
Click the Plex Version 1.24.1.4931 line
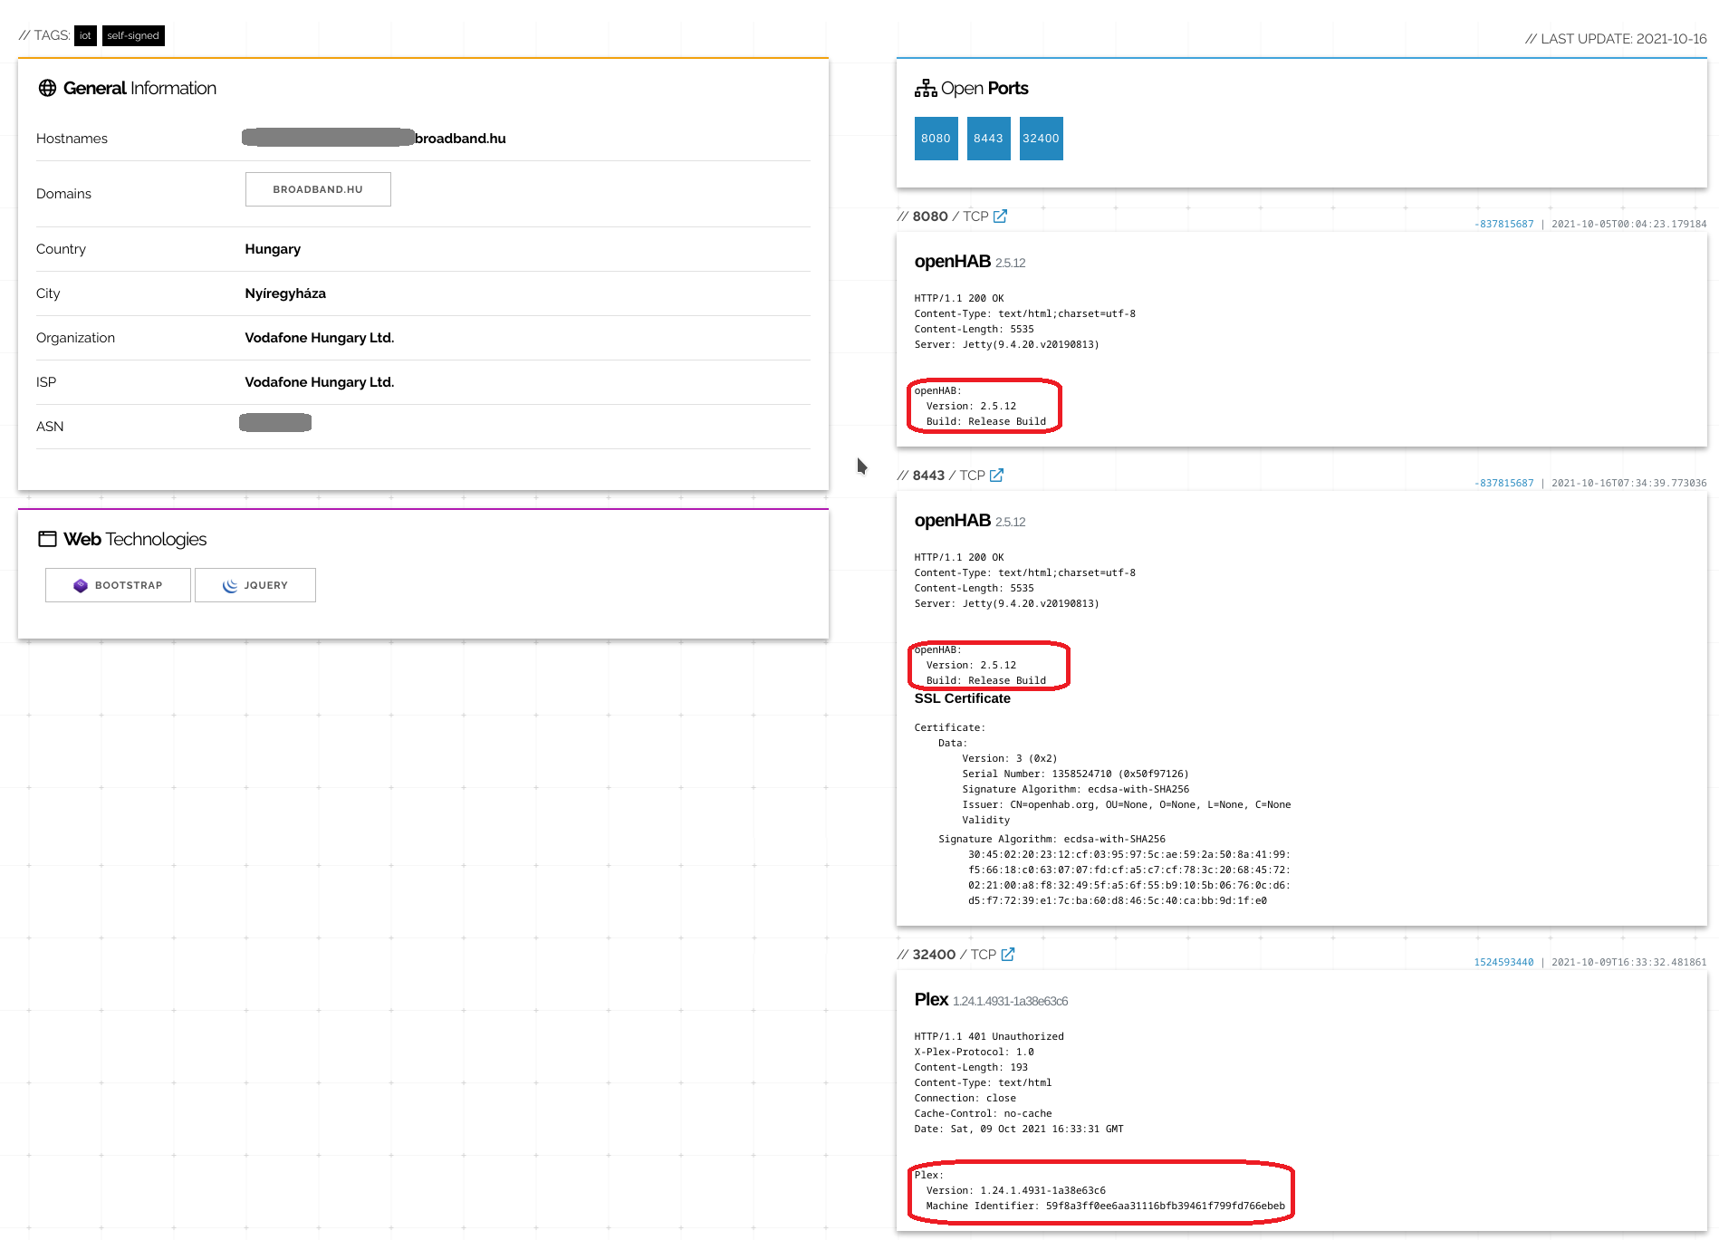click(1015, 1190)
